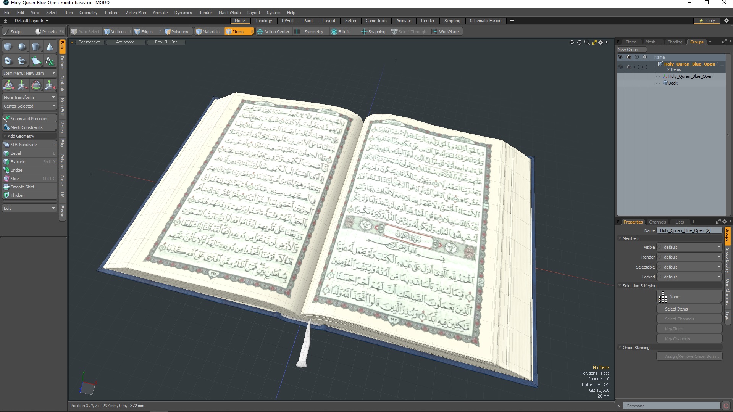733x412 pixels.
Task: Open the Geometry menu
Action: click(88, 13)
